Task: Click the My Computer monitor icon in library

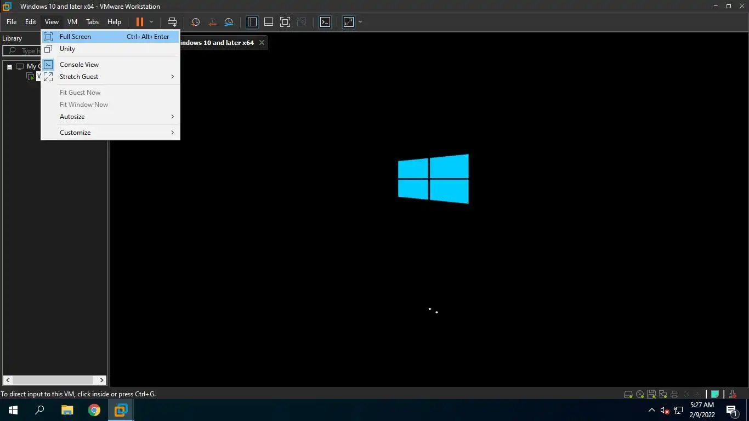Action: tap(20, 66)
